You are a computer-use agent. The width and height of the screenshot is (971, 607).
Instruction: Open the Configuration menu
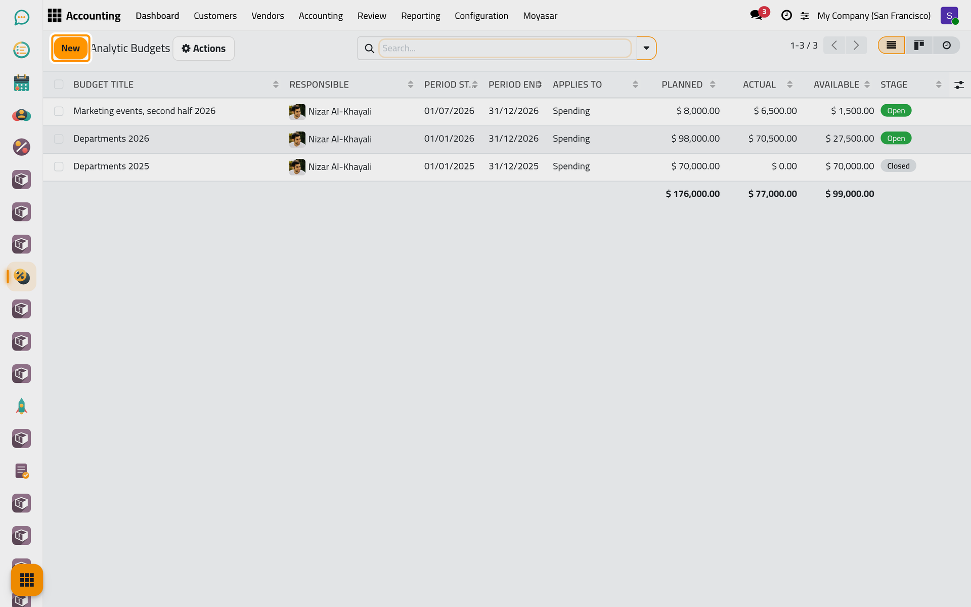pos(481,16)
